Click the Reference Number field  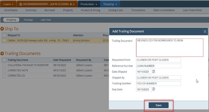[158, 66]
